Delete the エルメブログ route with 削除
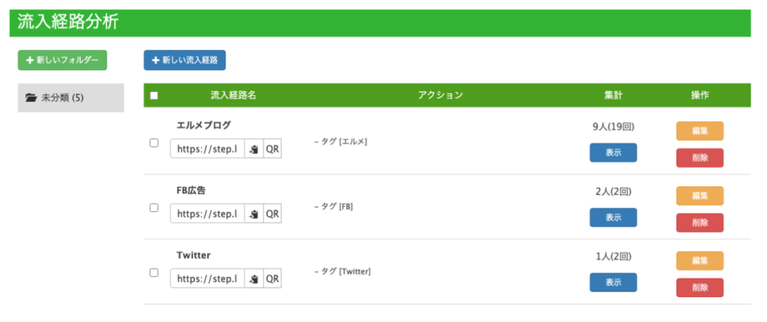 (x=700, y=158)
